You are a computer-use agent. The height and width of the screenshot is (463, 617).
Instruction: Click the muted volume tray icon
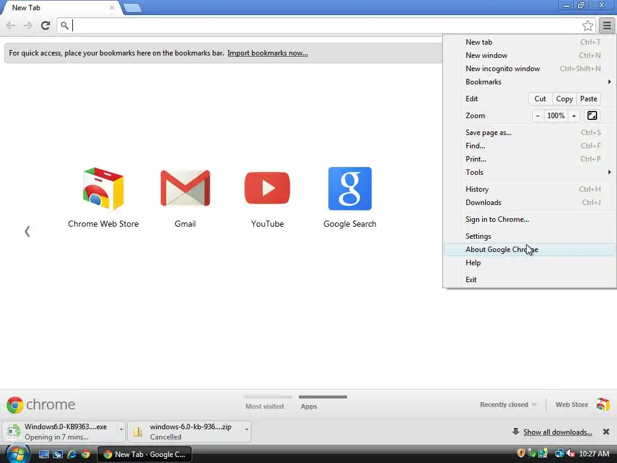pos(570,453)
